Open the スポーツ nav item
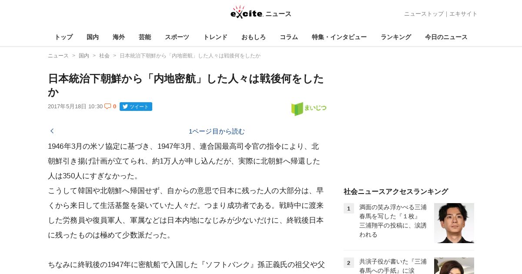This screenshot has height=274, width=522. pyautogui.click(x=177, y=37)
